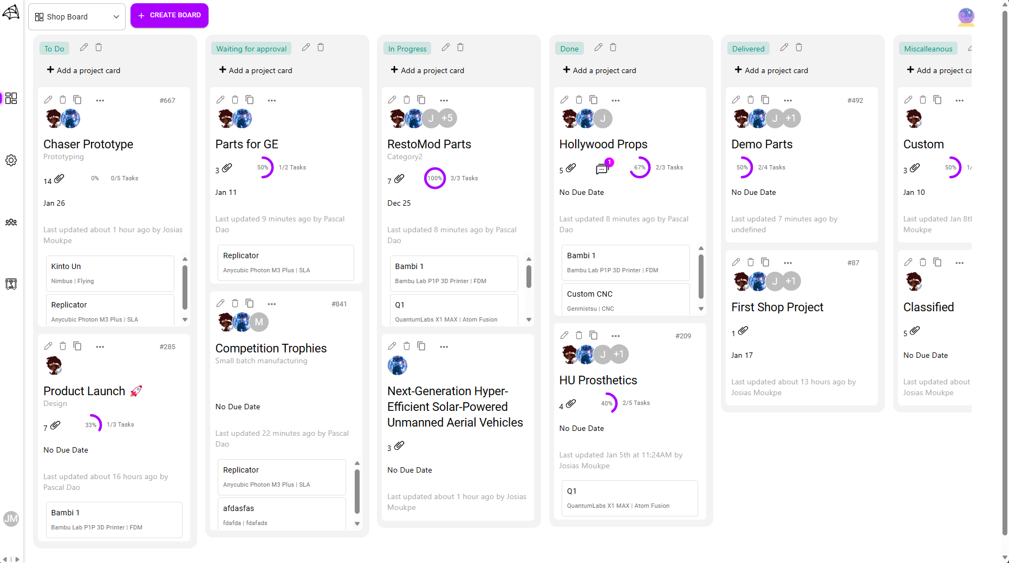Click the 100% progress ring on RestoMod Parts
This screenshot has width=1009, height=563.
click(x=434, y=178)
